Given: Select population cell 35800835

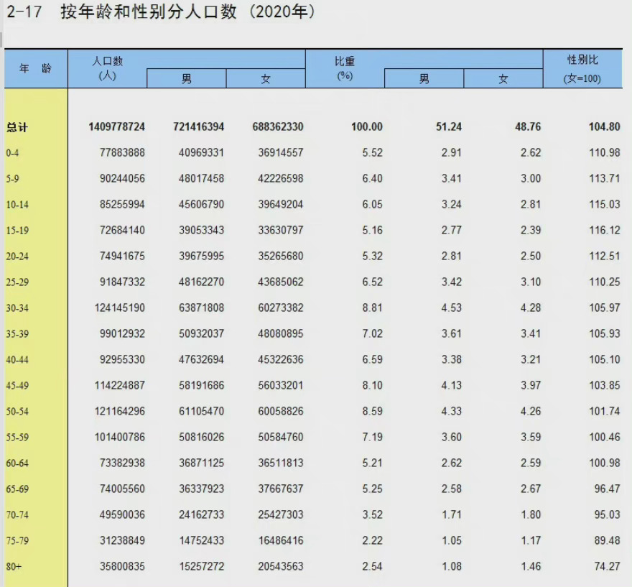Looking at the screenshot, I should click(x=122, y=566).
